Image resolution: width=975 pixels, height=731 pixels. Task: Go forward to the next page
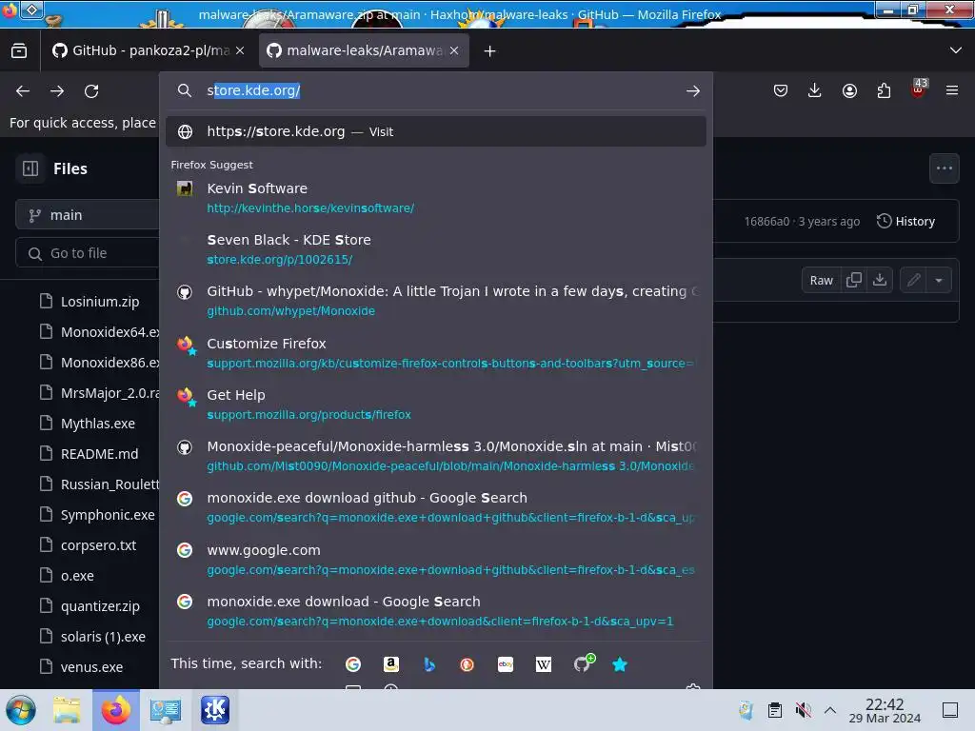tap(57, 90)
